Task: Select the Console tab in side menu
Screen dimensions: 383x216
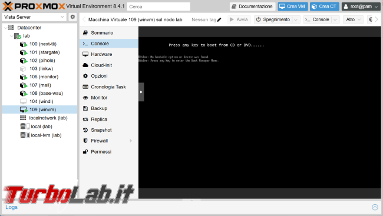Action: (109, 44)
